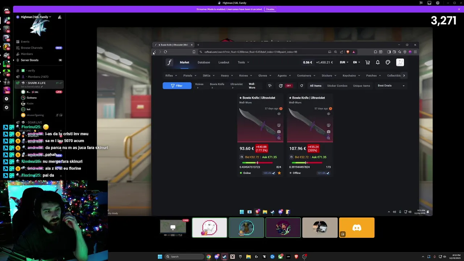The height and width of the screenshot is (261, 464).
Task: Click the Ultraviolet breadcrumb
Action: [x=236, y=84]
